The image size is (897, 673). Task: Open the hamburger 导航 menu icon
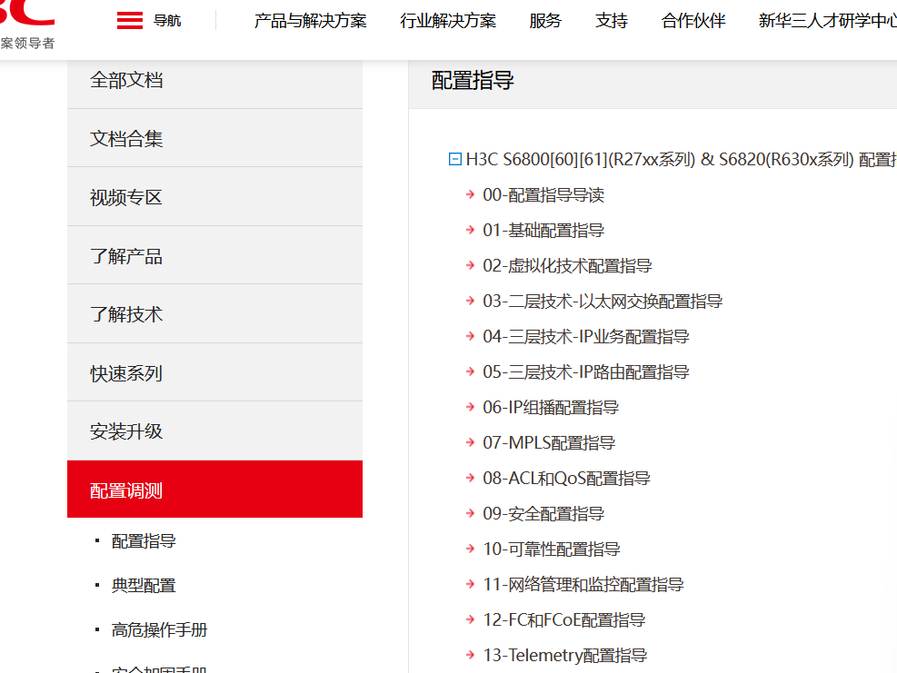pyautogui.click(x=130, y=21)
